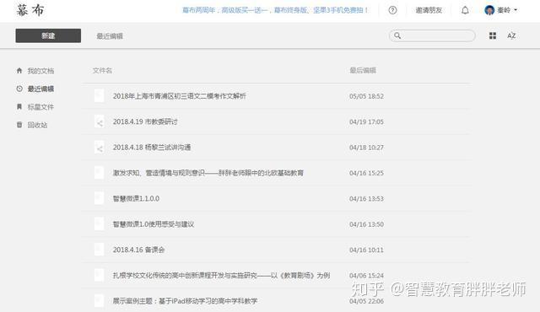The width and height of the screenshot is (540, 312).
Task: Select 最近编辑 breadcrumb in toolbar
Action: click(110, 36)
